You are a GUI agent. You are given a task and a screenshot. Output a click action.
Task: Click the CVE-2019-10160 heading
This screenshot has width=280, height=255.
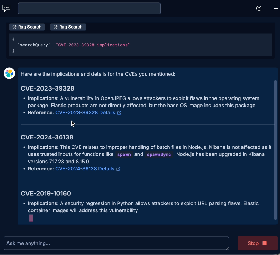(x=46, y=193)
